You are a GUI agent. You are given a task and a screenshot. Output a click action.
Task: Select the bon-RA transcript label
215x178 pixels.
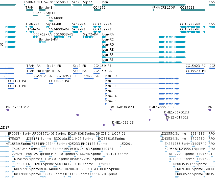pos(108,34)
